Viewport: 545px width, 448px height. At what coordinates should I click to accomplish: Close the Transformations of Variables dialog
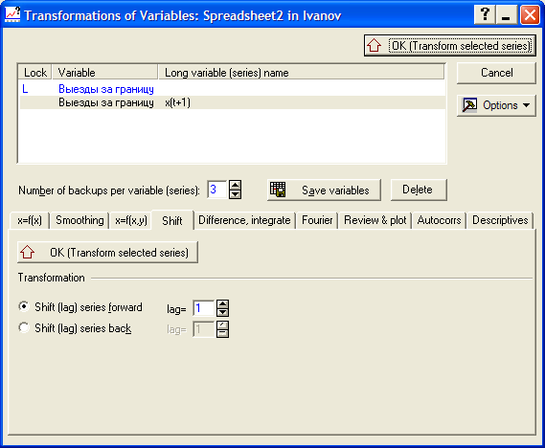point(530,15)
